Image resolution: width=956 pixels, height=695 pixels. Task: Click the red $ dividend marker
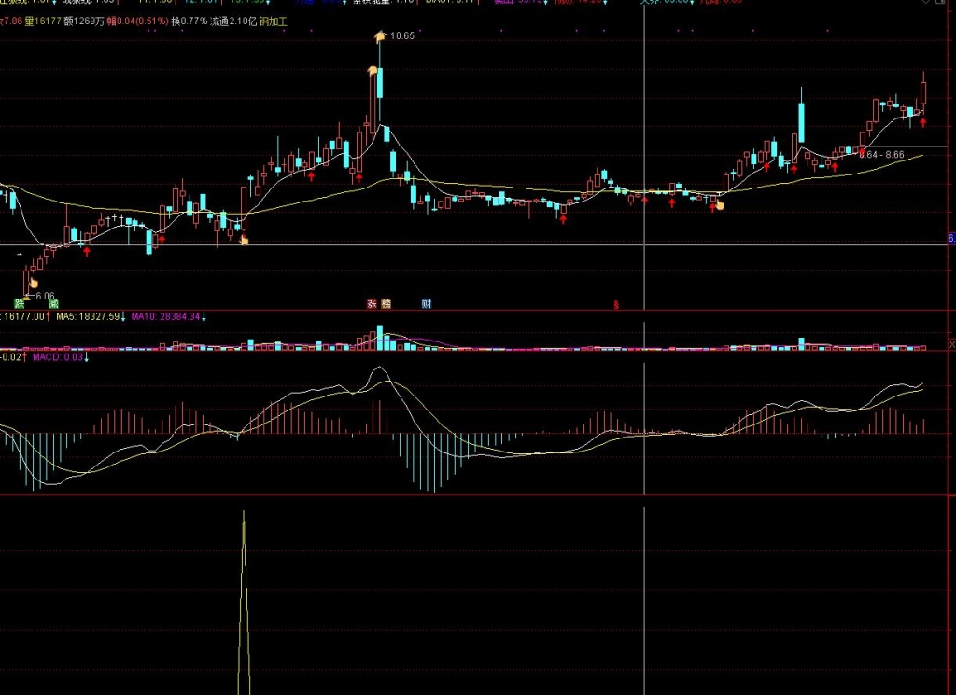click(x=616, y=304)
